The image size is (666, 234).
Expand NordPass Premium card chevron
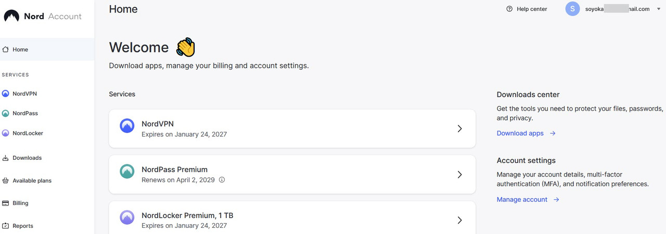pos(459,174)
